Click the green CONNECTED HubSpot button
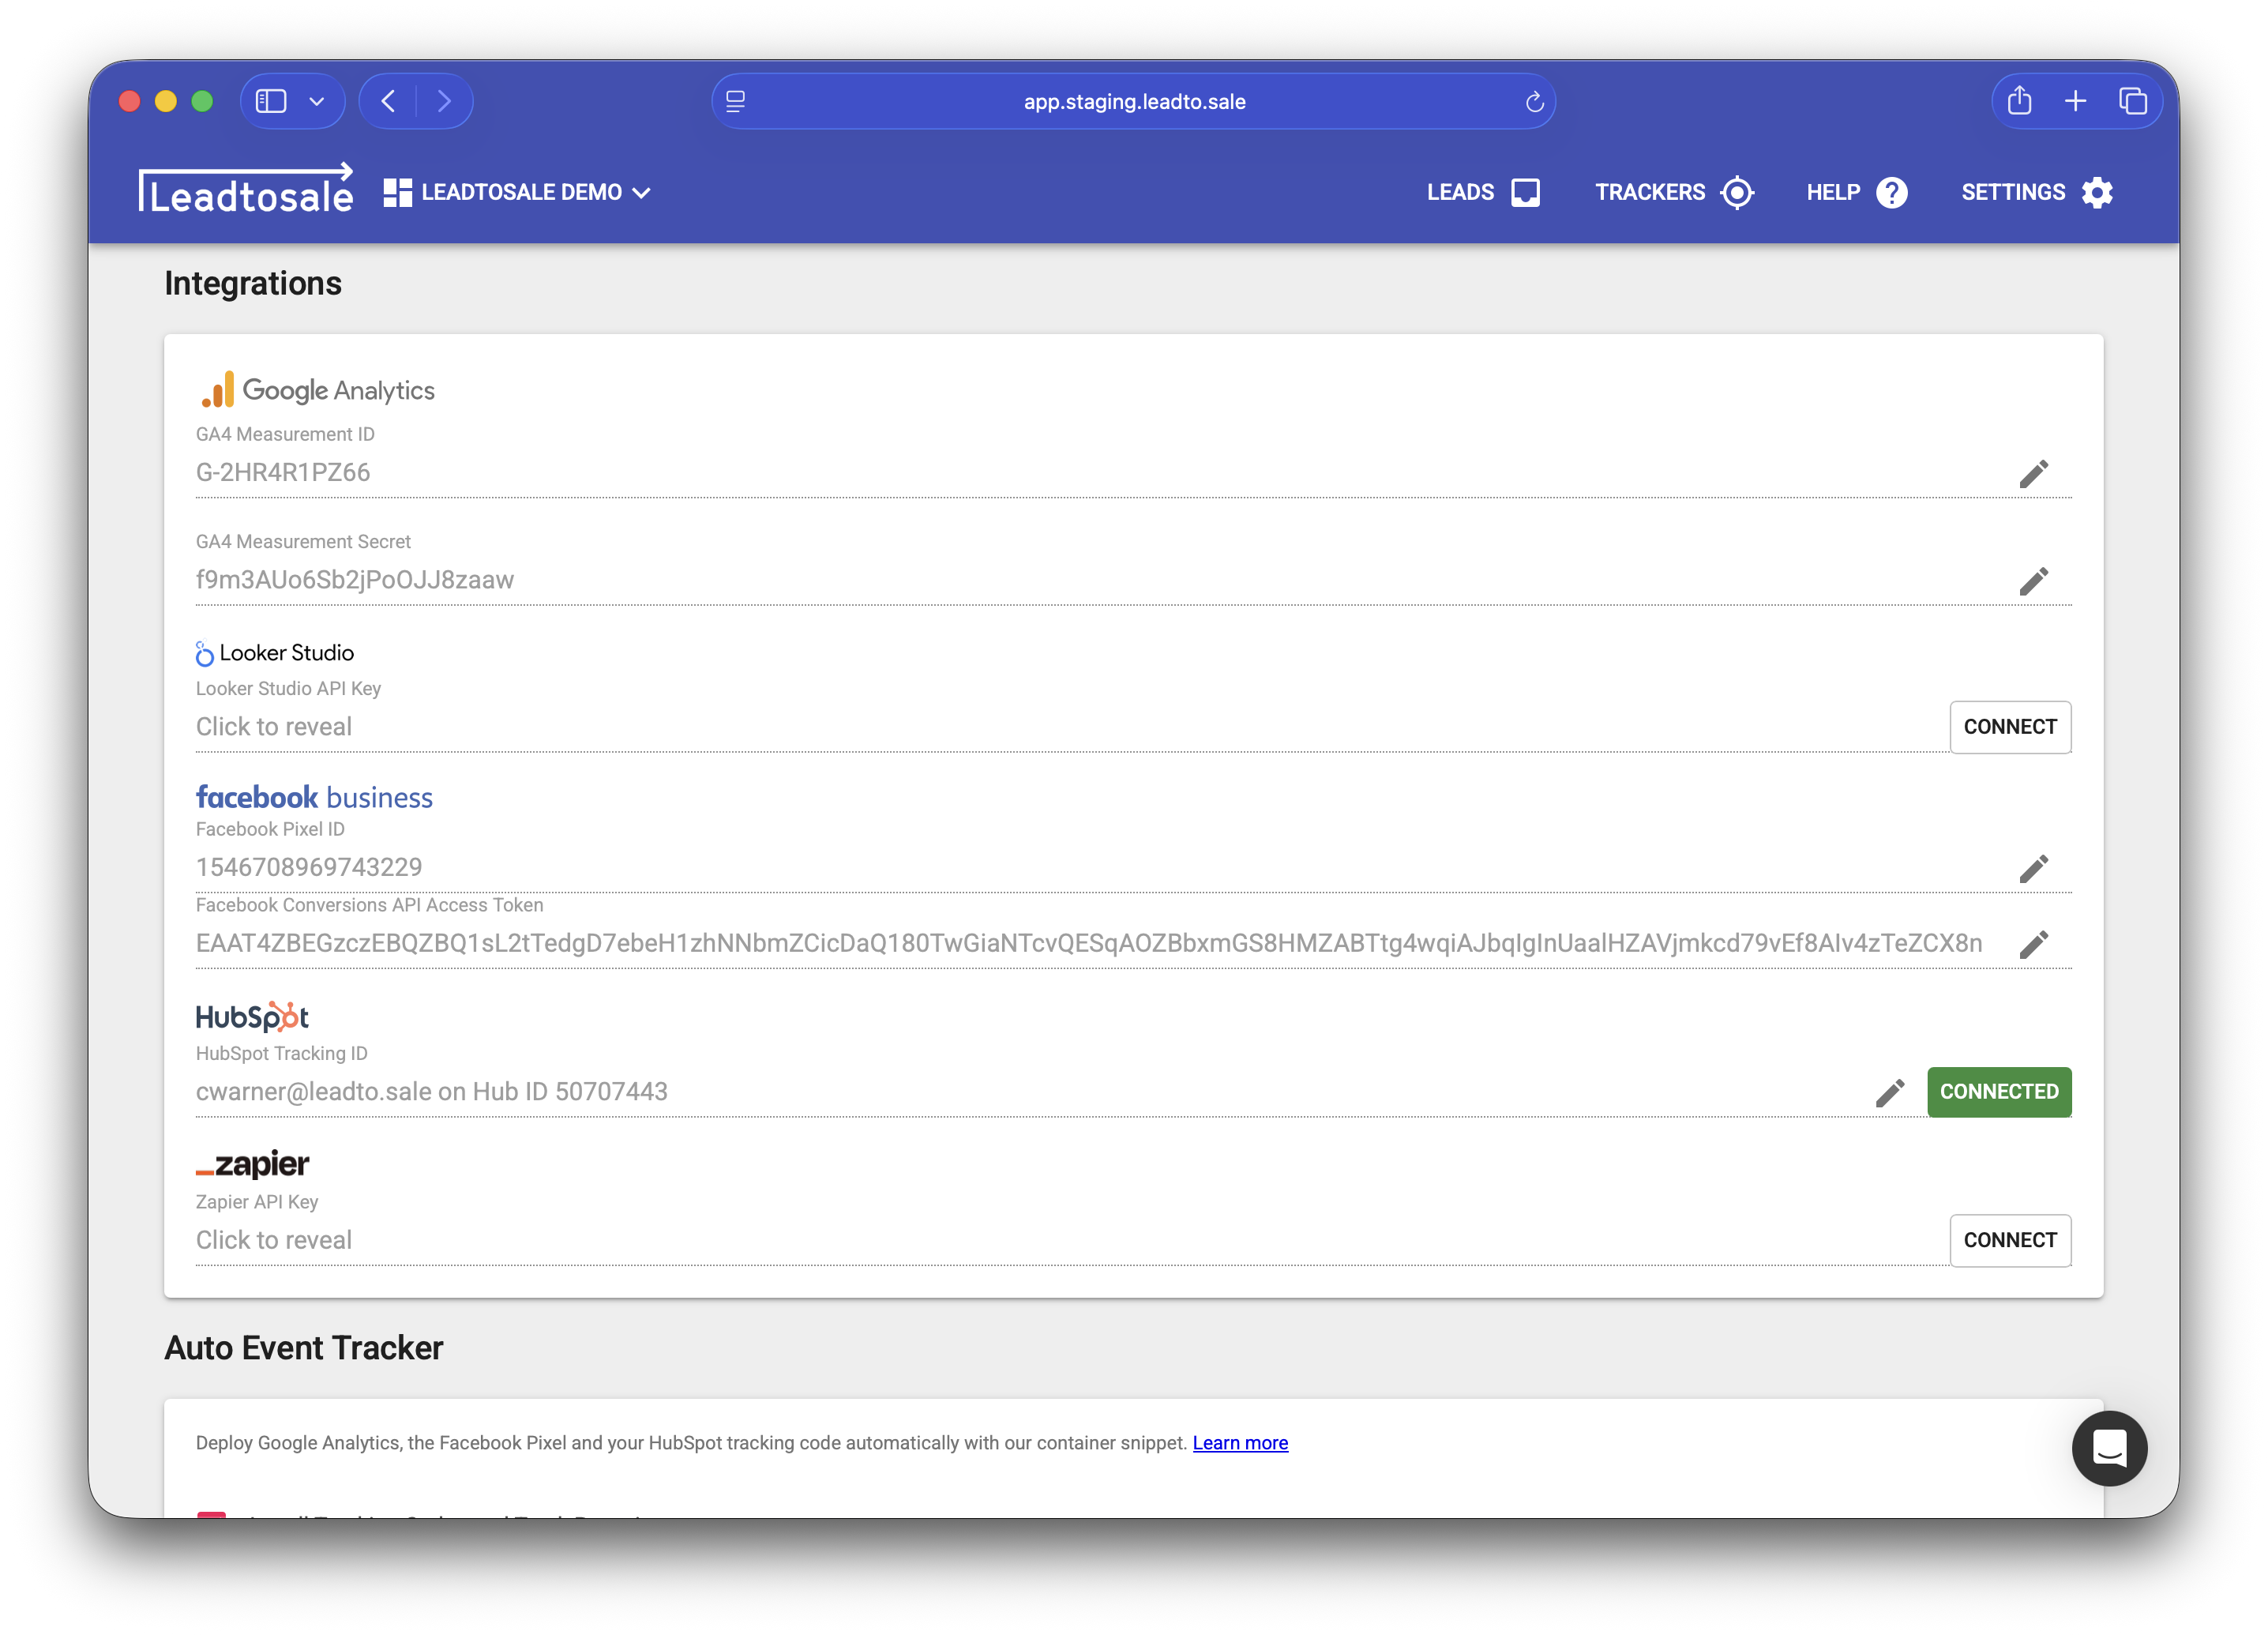This screenshot has height=1635, width=2268. point(1999,1092)
